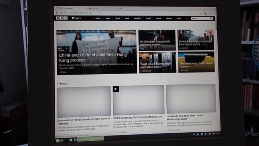
Task: Open the News section in the BBC nav bar
Action: 108,18
